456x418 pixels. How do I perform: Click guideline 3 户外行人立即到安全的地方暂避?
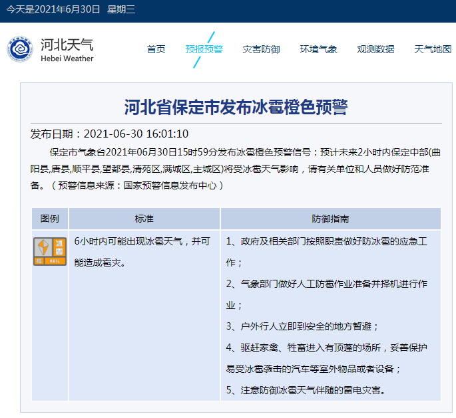[x=302, y=326]
